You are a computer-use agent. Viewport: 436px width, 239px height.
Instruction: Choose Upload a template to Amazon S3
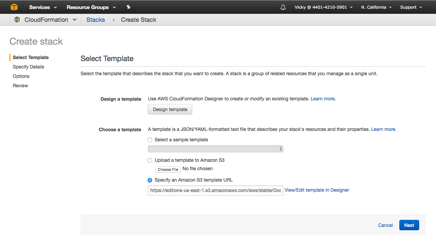pos(150,160)
